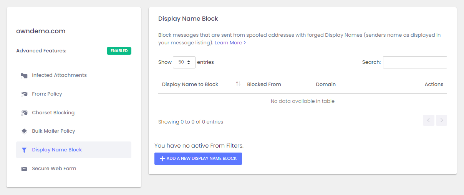
Task: Click the sort arrows icon beside Display Name
Action: click(x=238, y=84)
